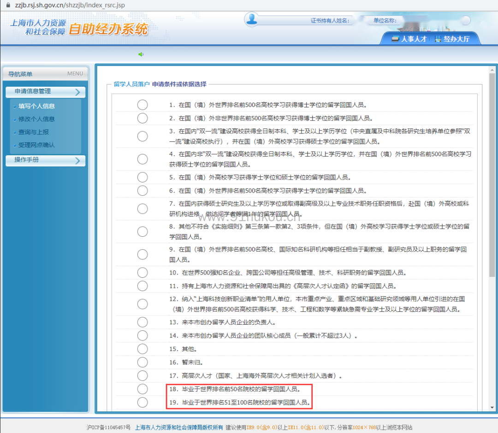Expand the 申请信息管理 menu section

point(46,92)
